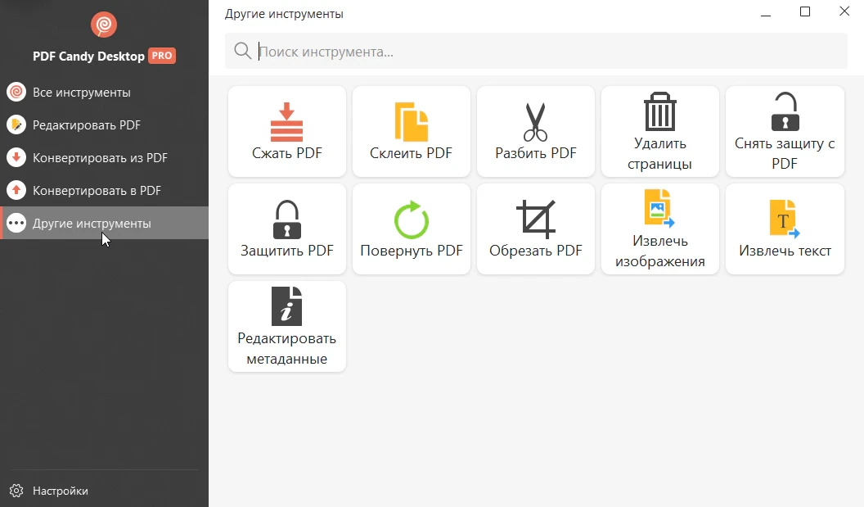Click the search magnifier icon
The image size is (864, 507).
click(242, 51)
